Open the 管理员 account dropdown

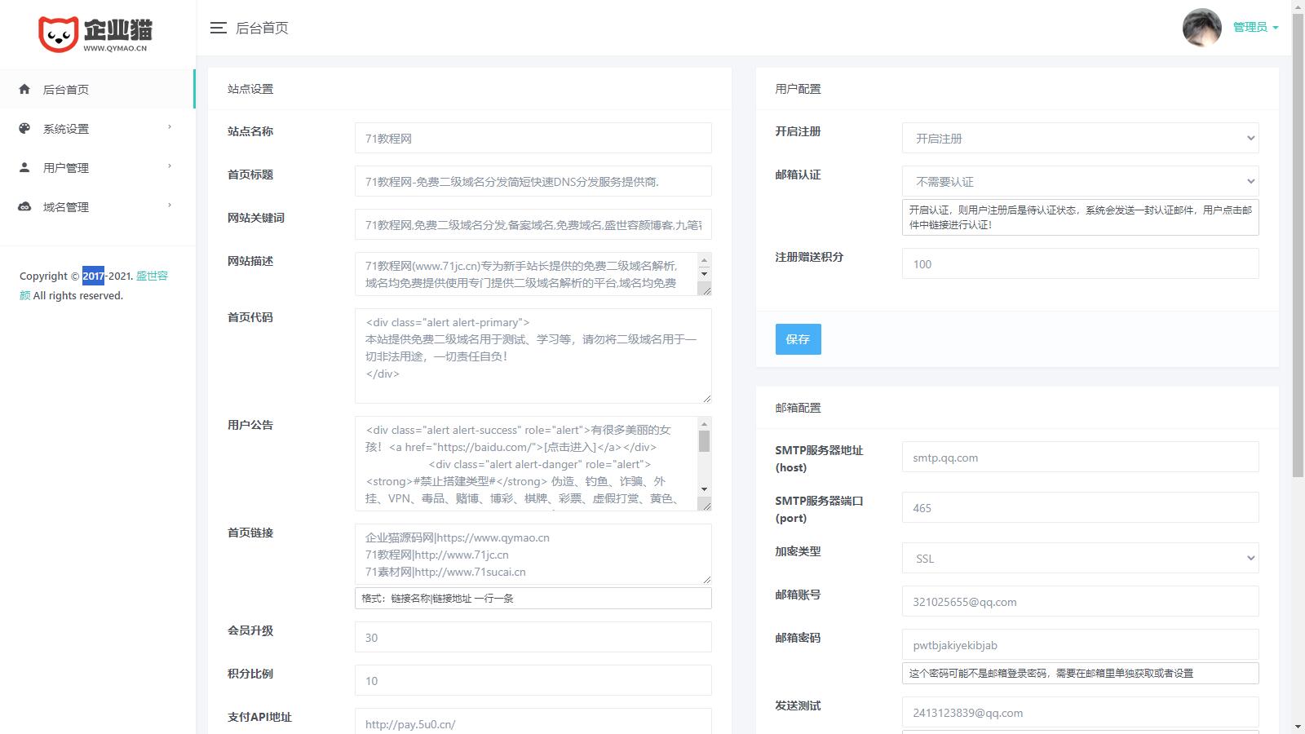point(1254,28)
